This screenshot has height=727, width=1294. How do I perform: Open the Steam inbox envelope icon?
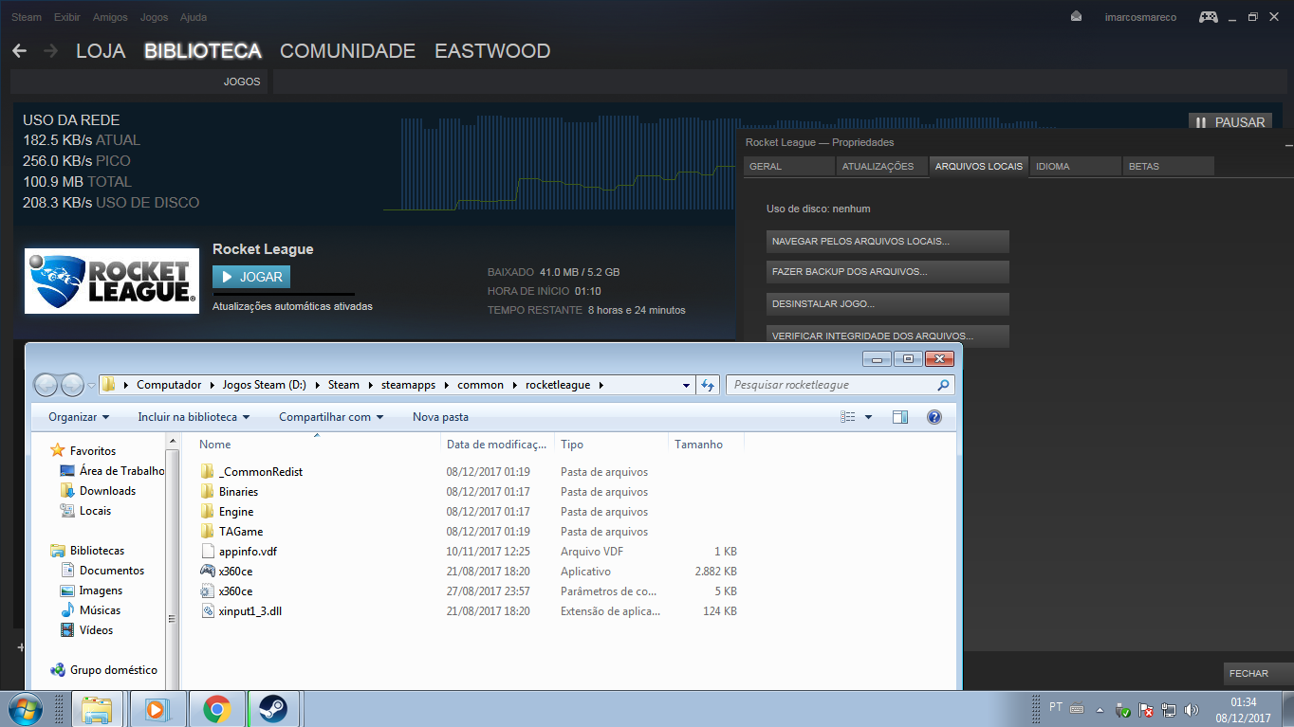(x=1076, y=16)
